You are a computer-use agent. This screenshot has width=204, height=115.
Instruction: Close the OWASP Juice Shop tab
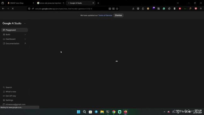click(x=33, y=3)
